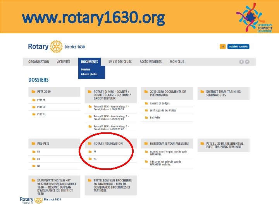The image size is (279, 209).
Task: Open the Accès Membres menu
Action: [x=150, y=62]
